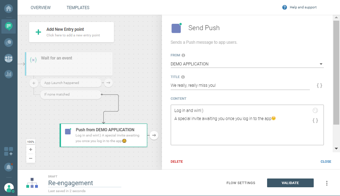Click the FROM info icon

pos(183,55)
